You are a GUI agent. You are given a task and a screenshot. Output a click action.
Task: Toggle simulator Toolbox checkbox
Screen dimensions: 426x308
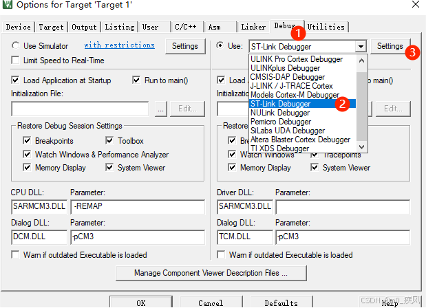click(x=109, y=140)
